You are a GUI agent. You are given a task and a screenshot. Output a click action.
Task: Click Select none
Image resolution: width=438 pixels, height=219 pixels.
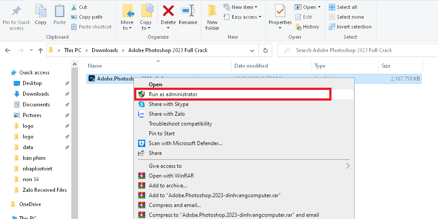346,17
